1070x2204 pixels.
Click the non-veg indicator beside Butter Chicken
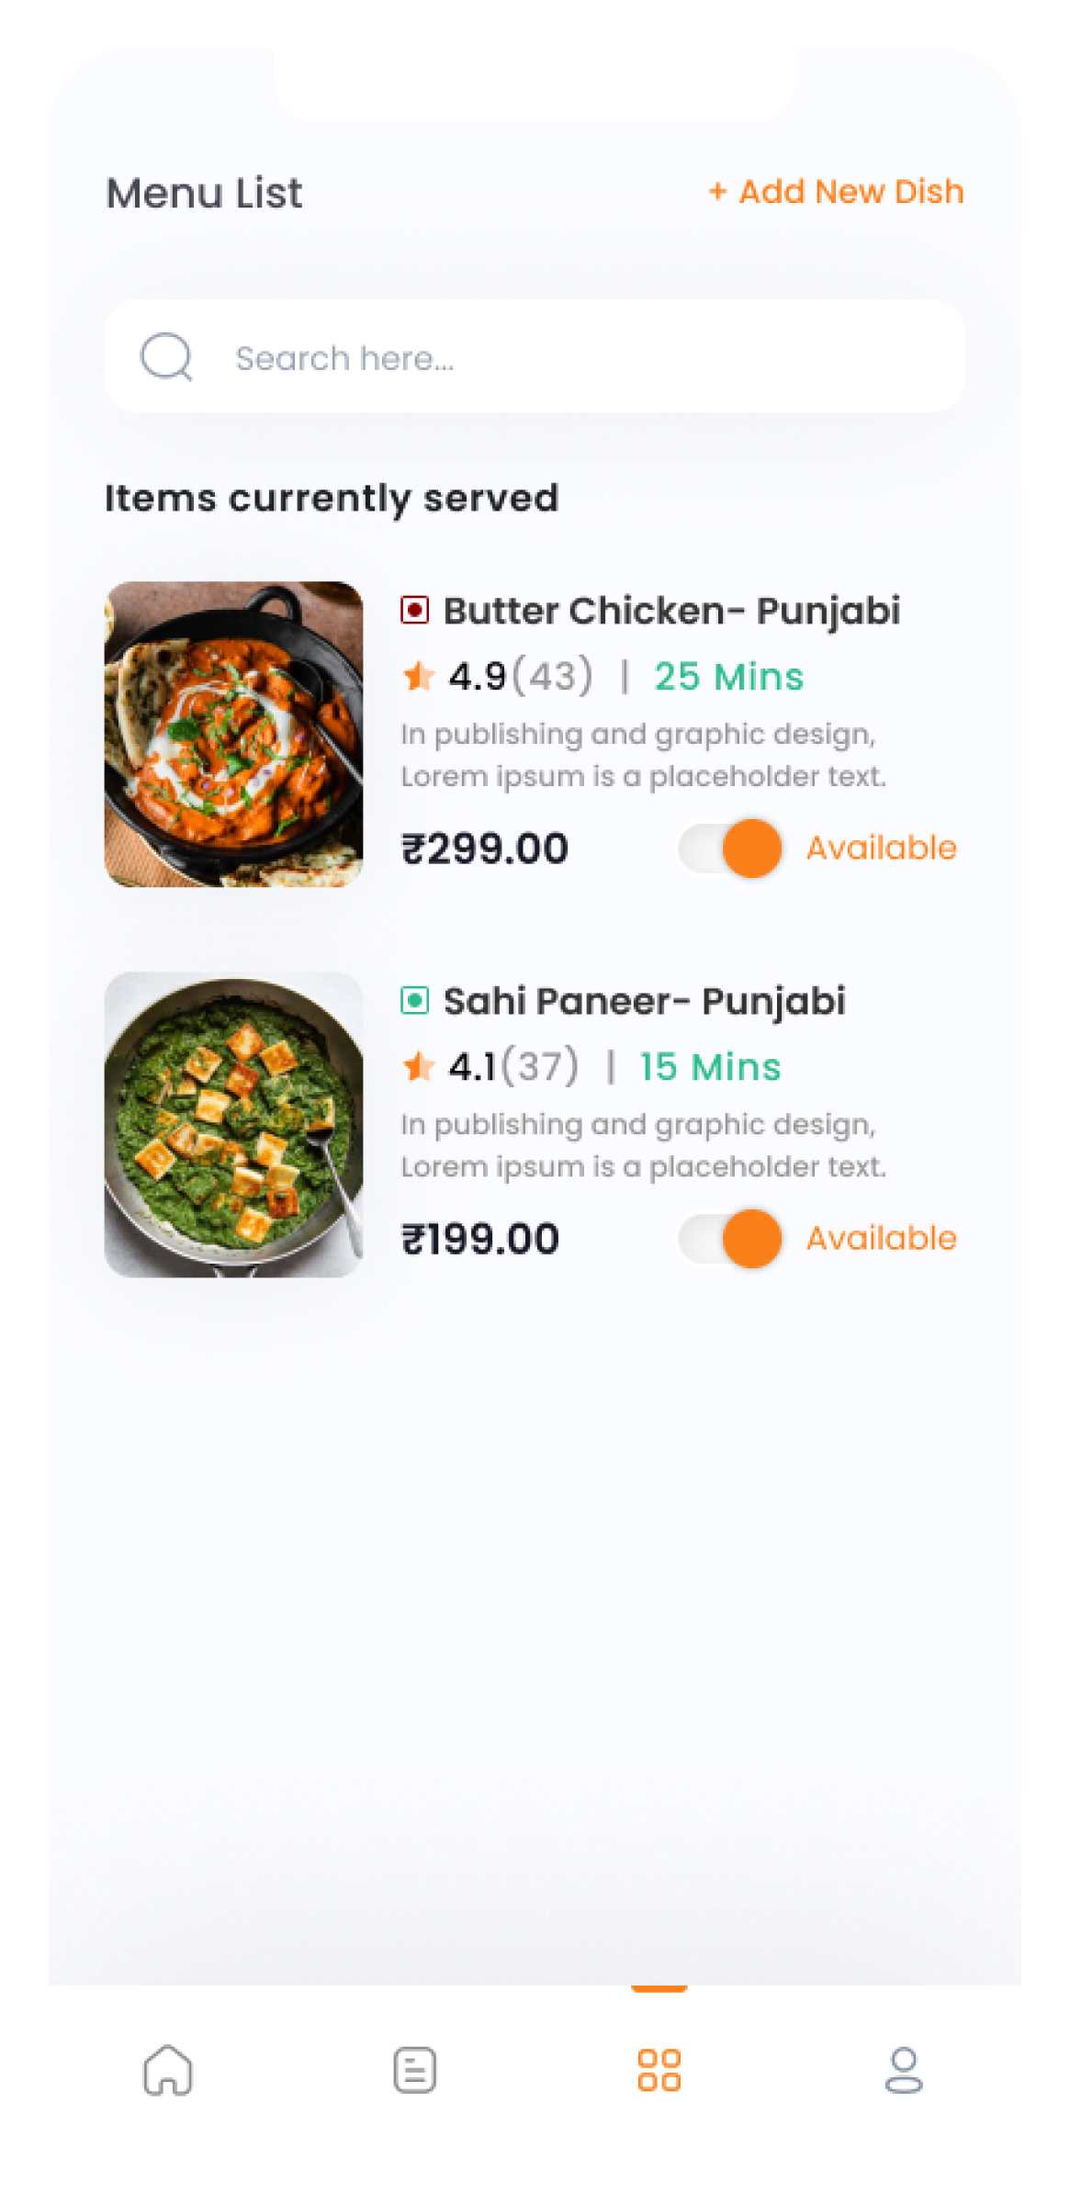coord(415,610)
